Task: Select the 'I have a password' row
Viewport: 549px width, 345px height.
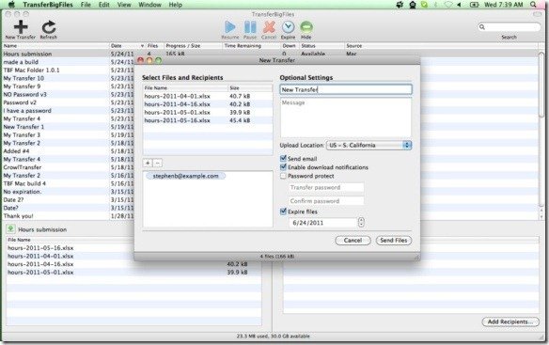Action: coord(69,110)
